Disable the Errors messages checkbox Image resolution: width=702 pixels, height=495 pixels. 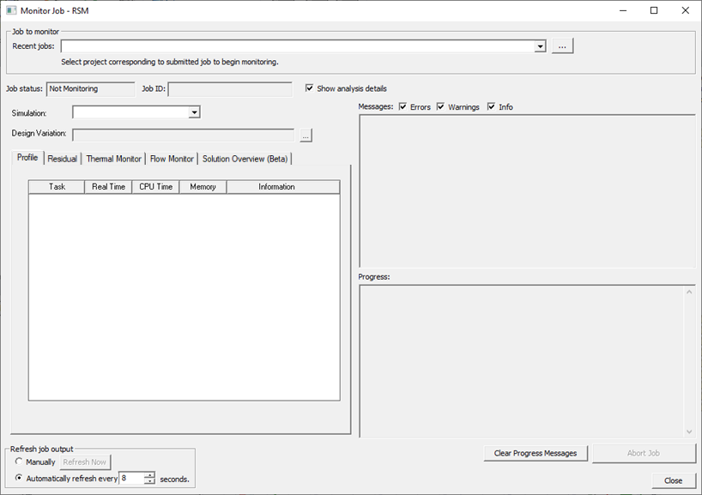pos(402,106)
